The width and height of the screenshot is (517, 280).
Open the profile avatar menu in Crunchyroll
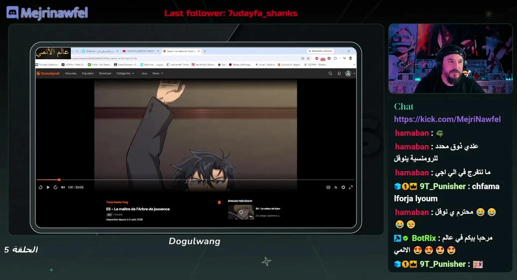[349, 73]
